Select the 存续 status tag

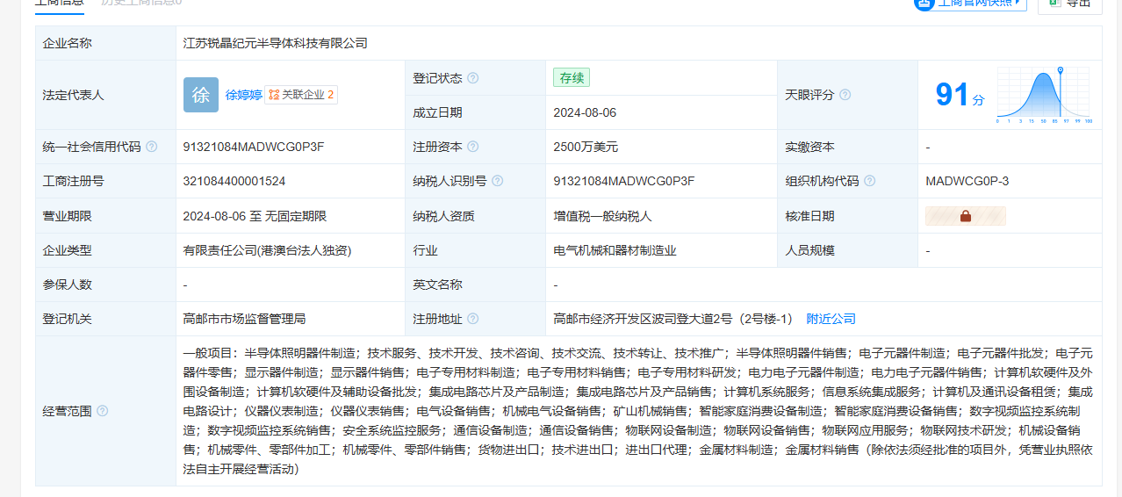(x=572, y=78)
